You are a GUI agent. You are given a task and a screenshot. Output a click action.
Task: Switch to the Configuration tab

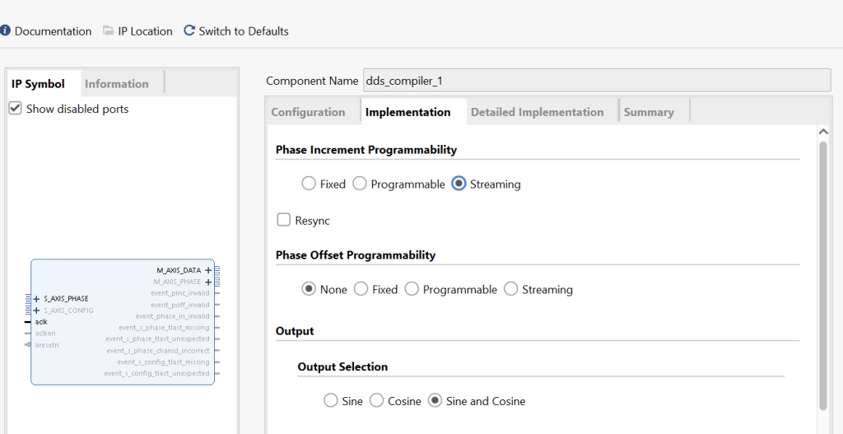(309, 112)
